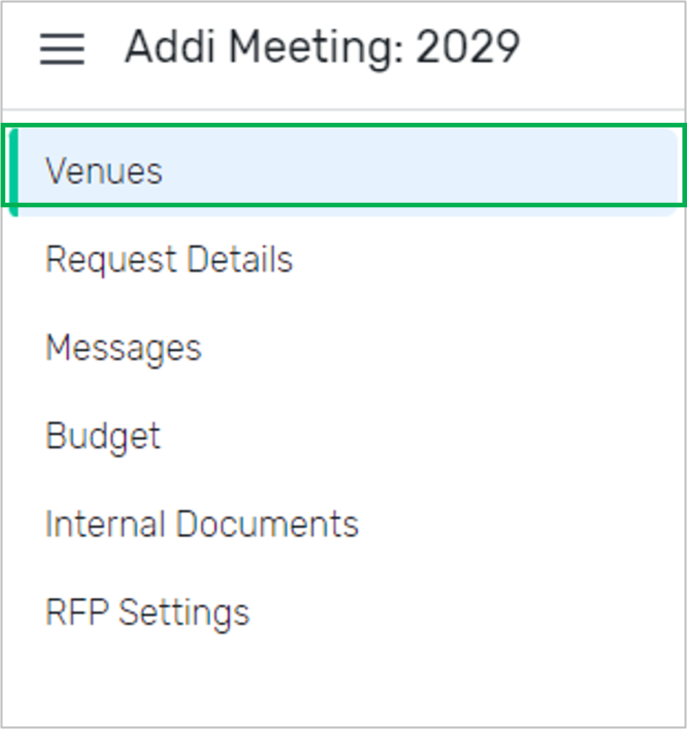Select the RFP Settings navigation entry

pyautogui.click(x=148, y=612)
